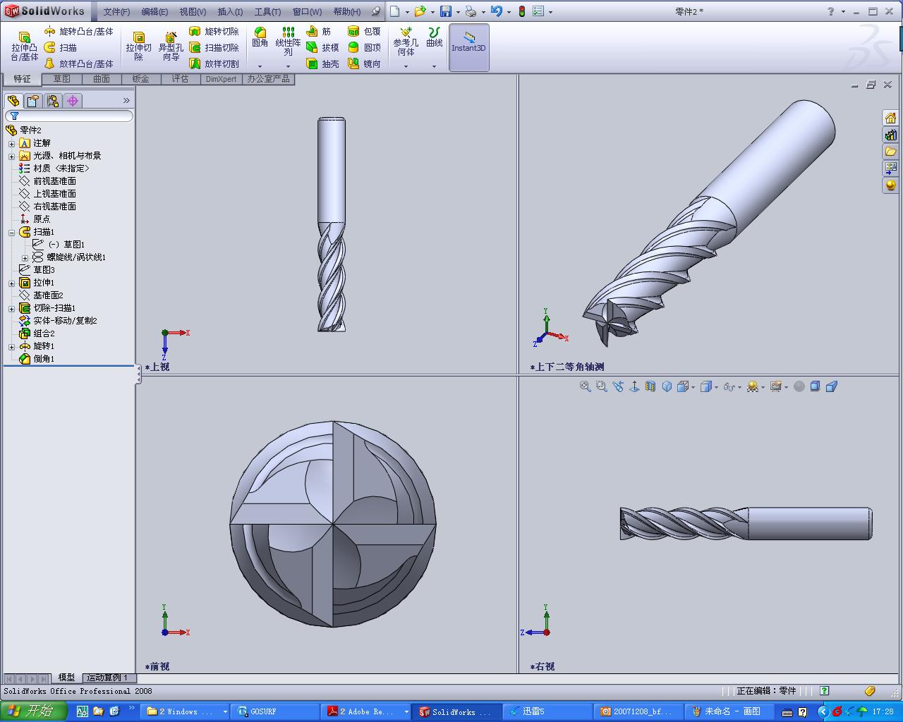The height and width of the screenshot is (722, 903).
Task: Click the Open file folder icon
Action: pos(420,11)
